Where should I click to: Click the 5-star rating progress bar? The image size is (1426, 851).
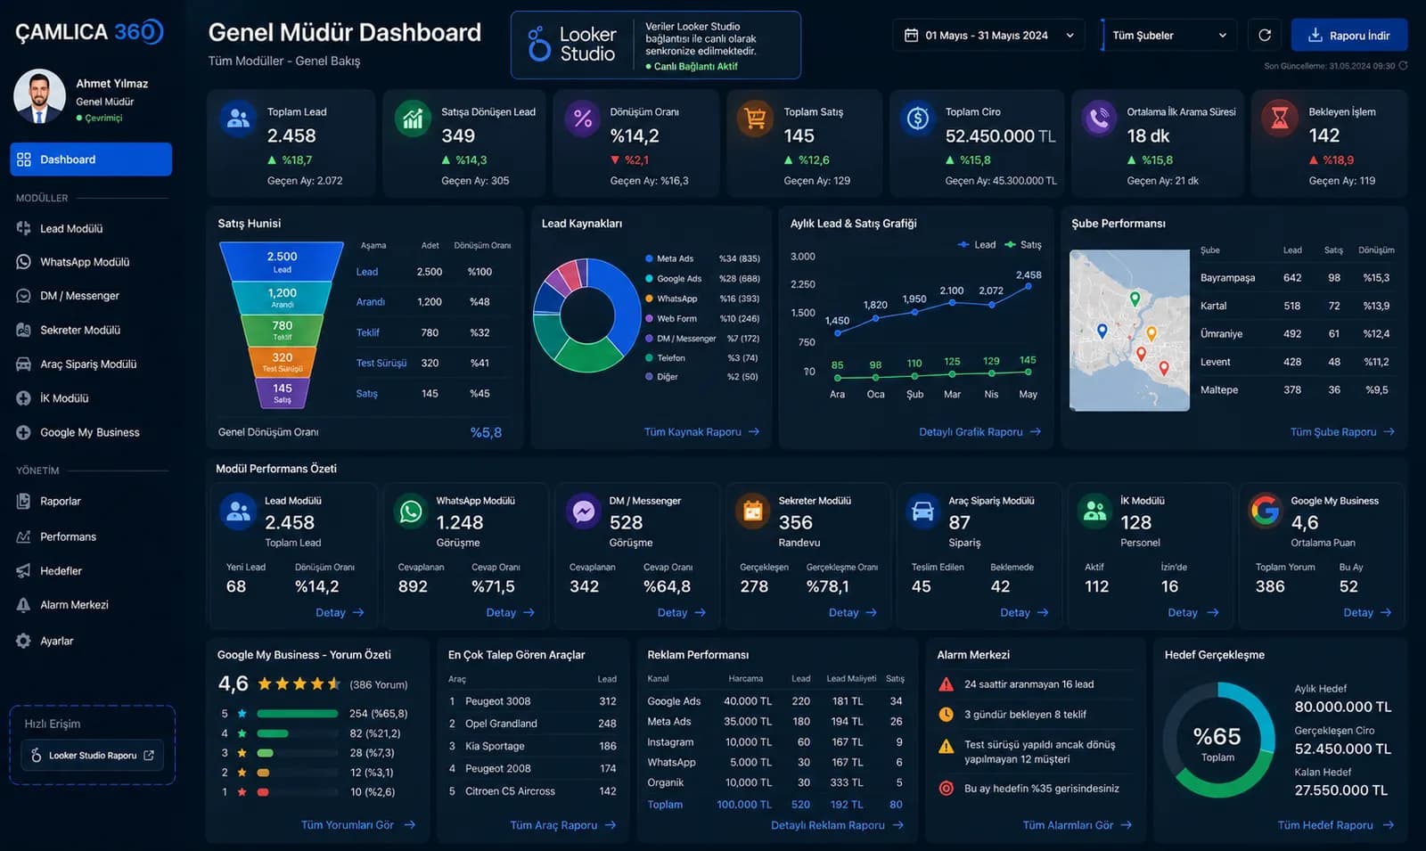coord(298,714)
